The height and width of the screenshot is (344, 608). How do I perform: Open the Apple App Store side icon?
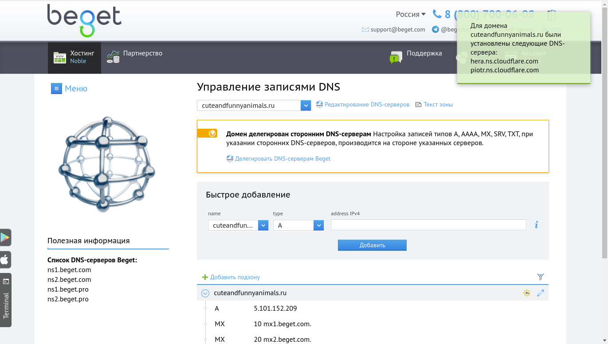5,260
